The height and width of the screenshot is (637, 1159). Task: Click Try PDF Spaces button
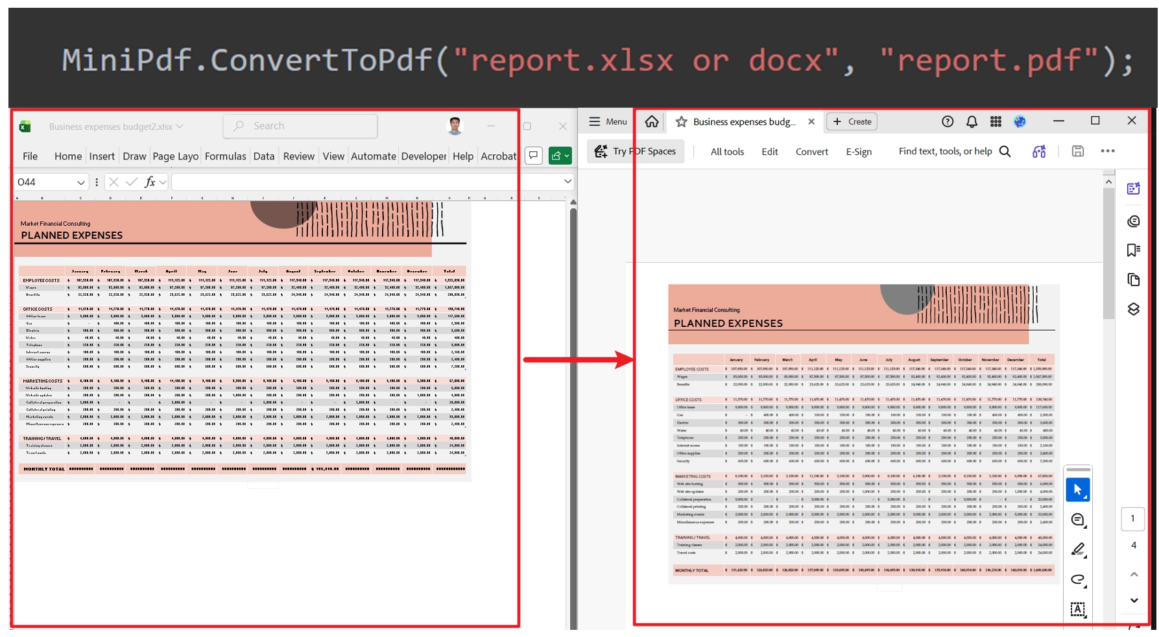point(636,151)
